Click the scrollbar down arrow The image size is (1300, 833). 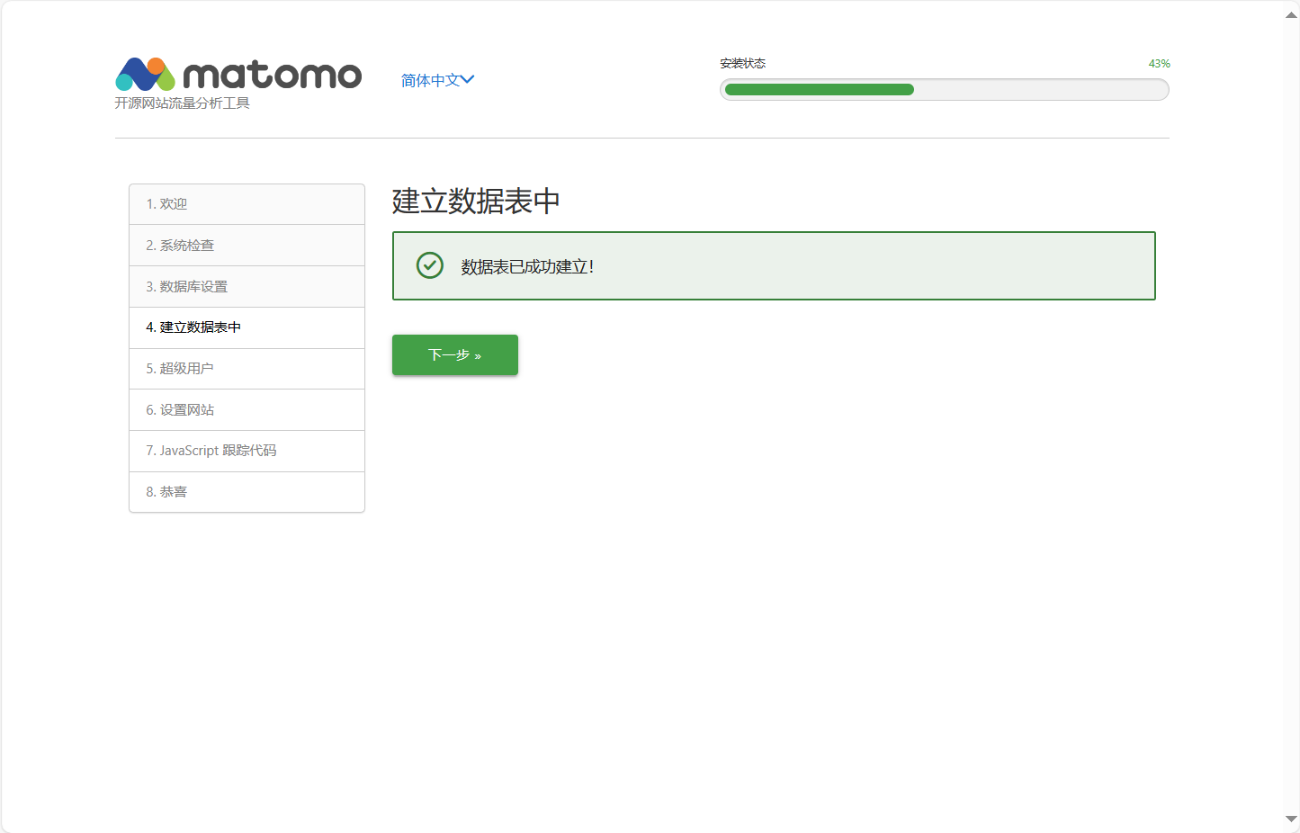(x=1292, y=819)
